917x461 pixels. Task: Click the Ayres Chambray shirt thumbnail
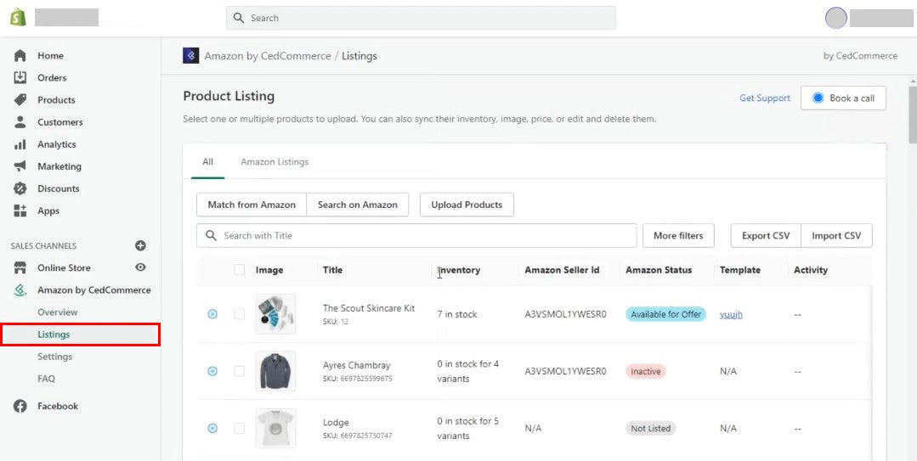point(275,371)
